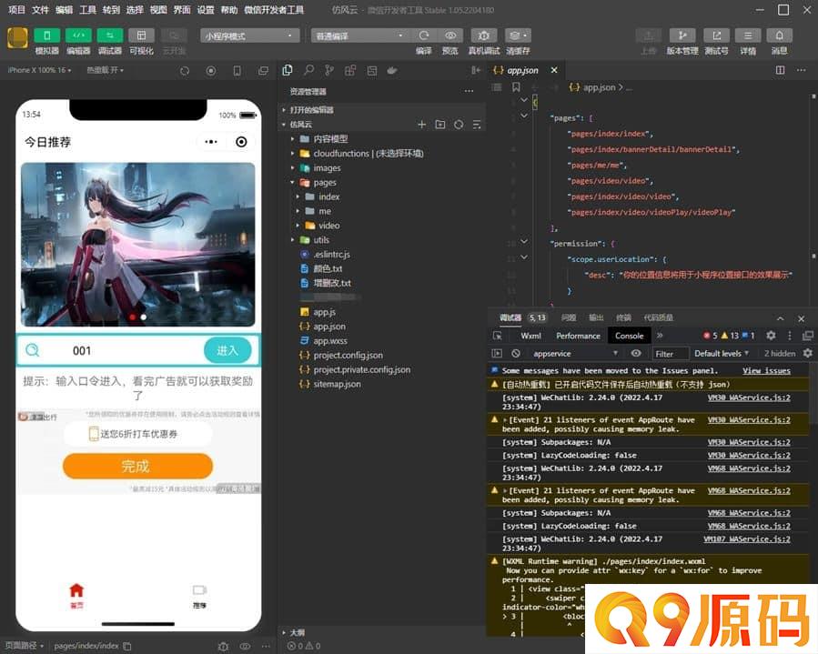Click the console Filter input
The width and height of the screenshot is (818, 654).
[x=671, y=354]
